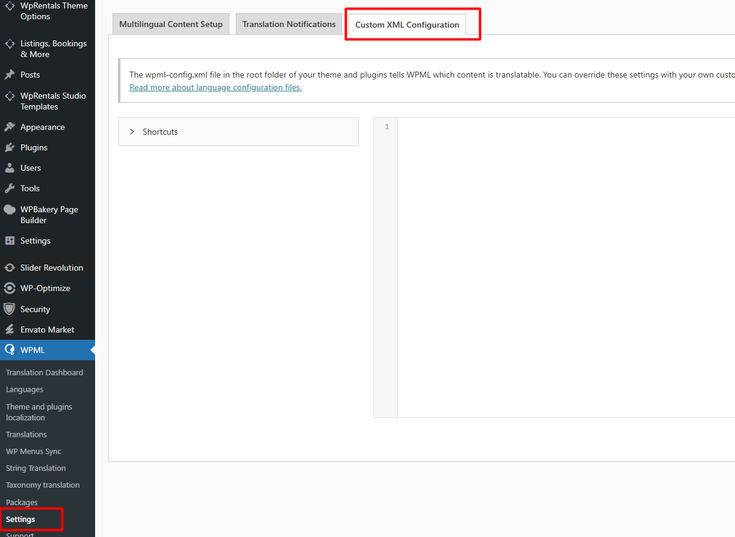Go to String Translation submenu item
The width and height of the screenshot is (735, 537).
36,468
